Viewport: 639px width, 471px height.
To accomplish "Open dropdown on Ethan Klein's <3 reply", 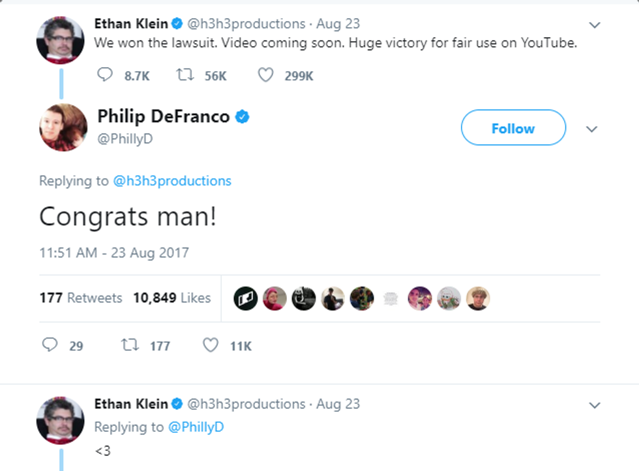I will (x=594, y=405).
